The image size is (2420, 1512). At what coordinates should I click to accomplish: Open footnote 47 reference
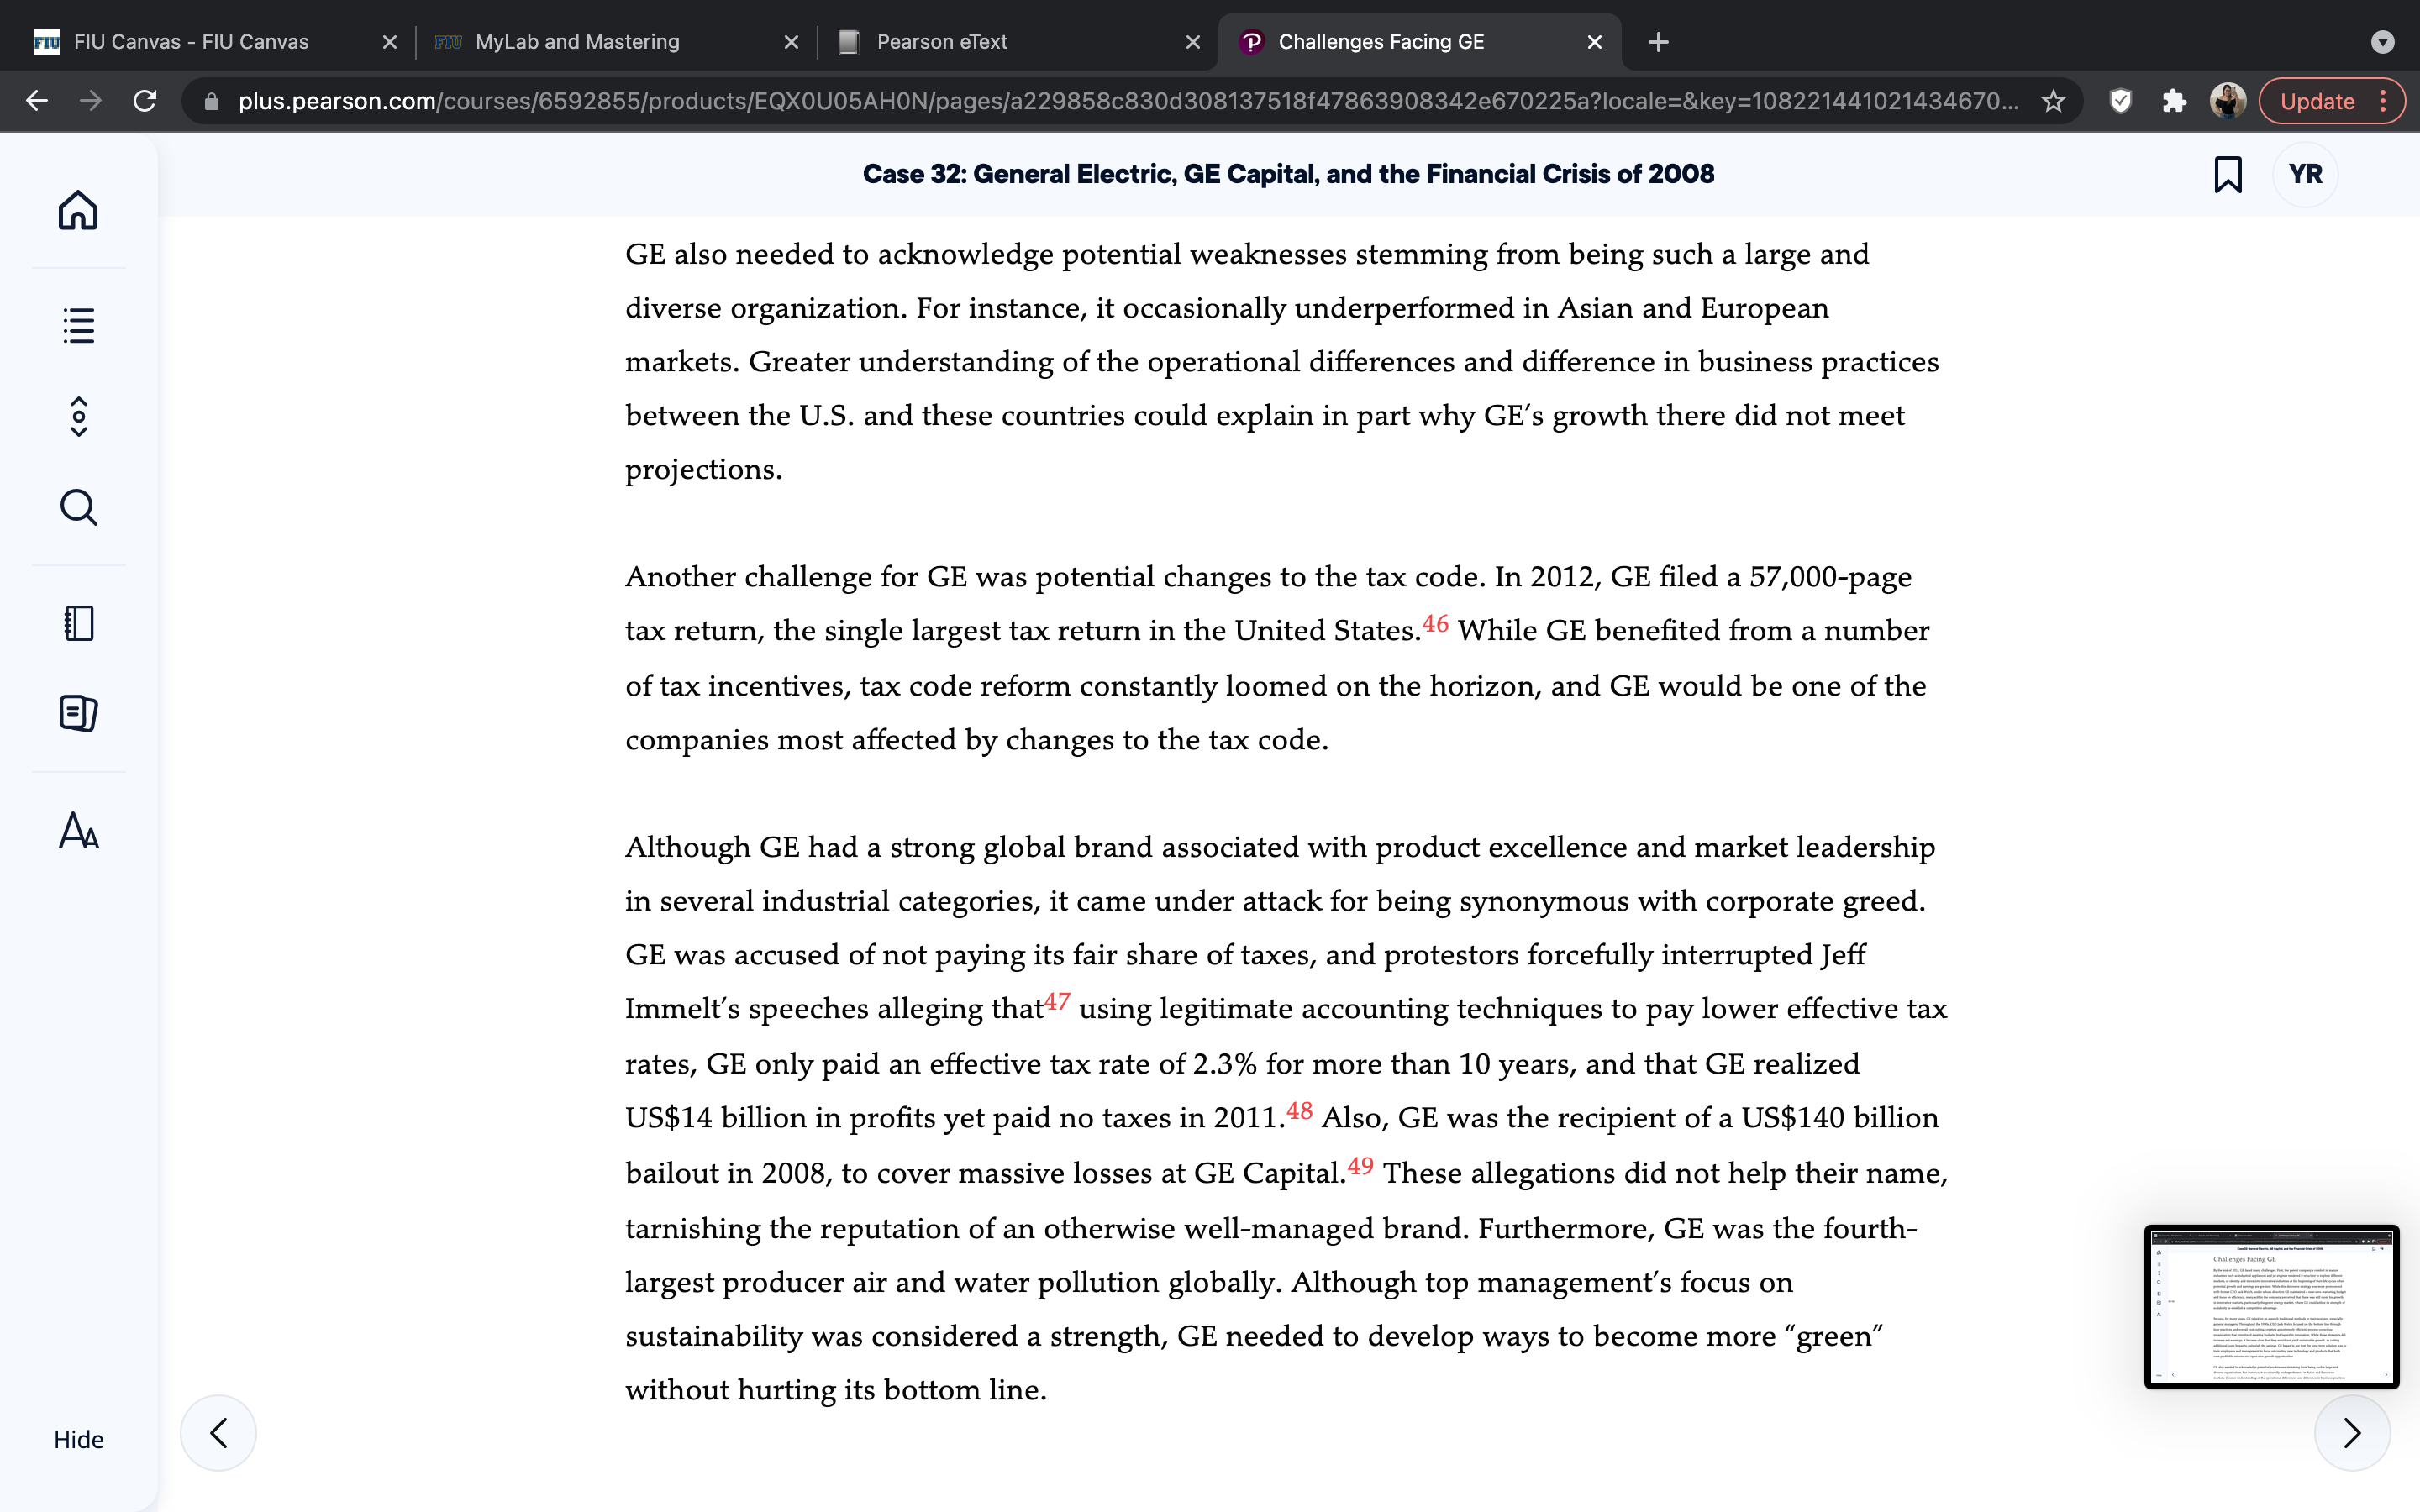1057,1002
